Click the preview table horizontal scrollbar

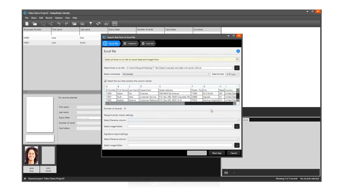pyautogui.click(x=170, y=104)
